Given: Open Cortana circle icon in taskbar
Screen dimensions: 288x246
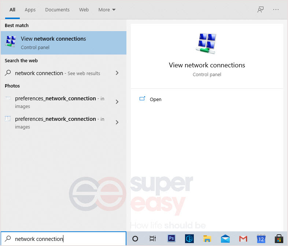Looking at the screenshot, I should click(x=135, y=239).
